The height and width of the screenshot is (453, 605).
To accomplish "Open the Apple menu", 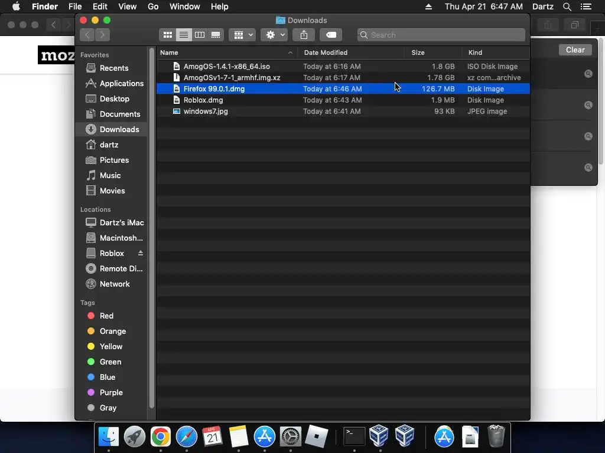I will (16, 6).
